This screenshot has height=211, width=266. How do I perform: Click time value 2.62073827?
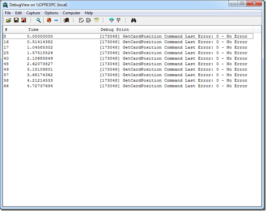pyautogui.click(x=40, y=64)
